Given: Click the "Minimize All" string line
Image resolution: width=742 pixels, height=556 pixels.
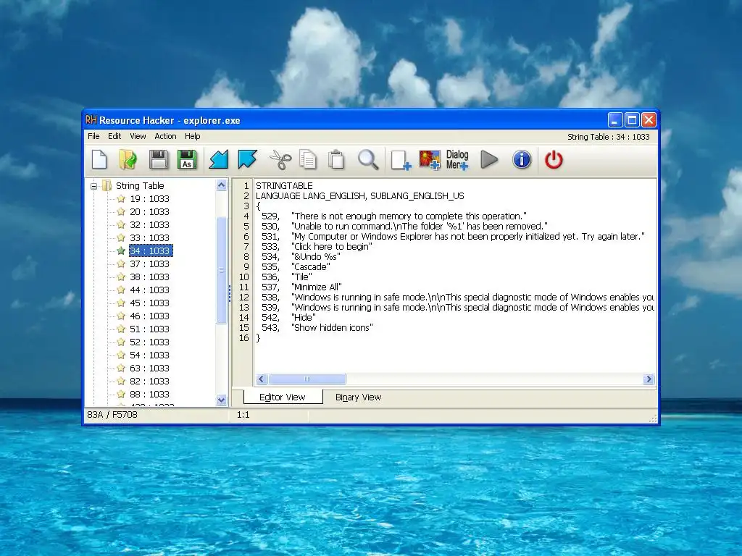Looking at the screenshot, I should [316, 287].
